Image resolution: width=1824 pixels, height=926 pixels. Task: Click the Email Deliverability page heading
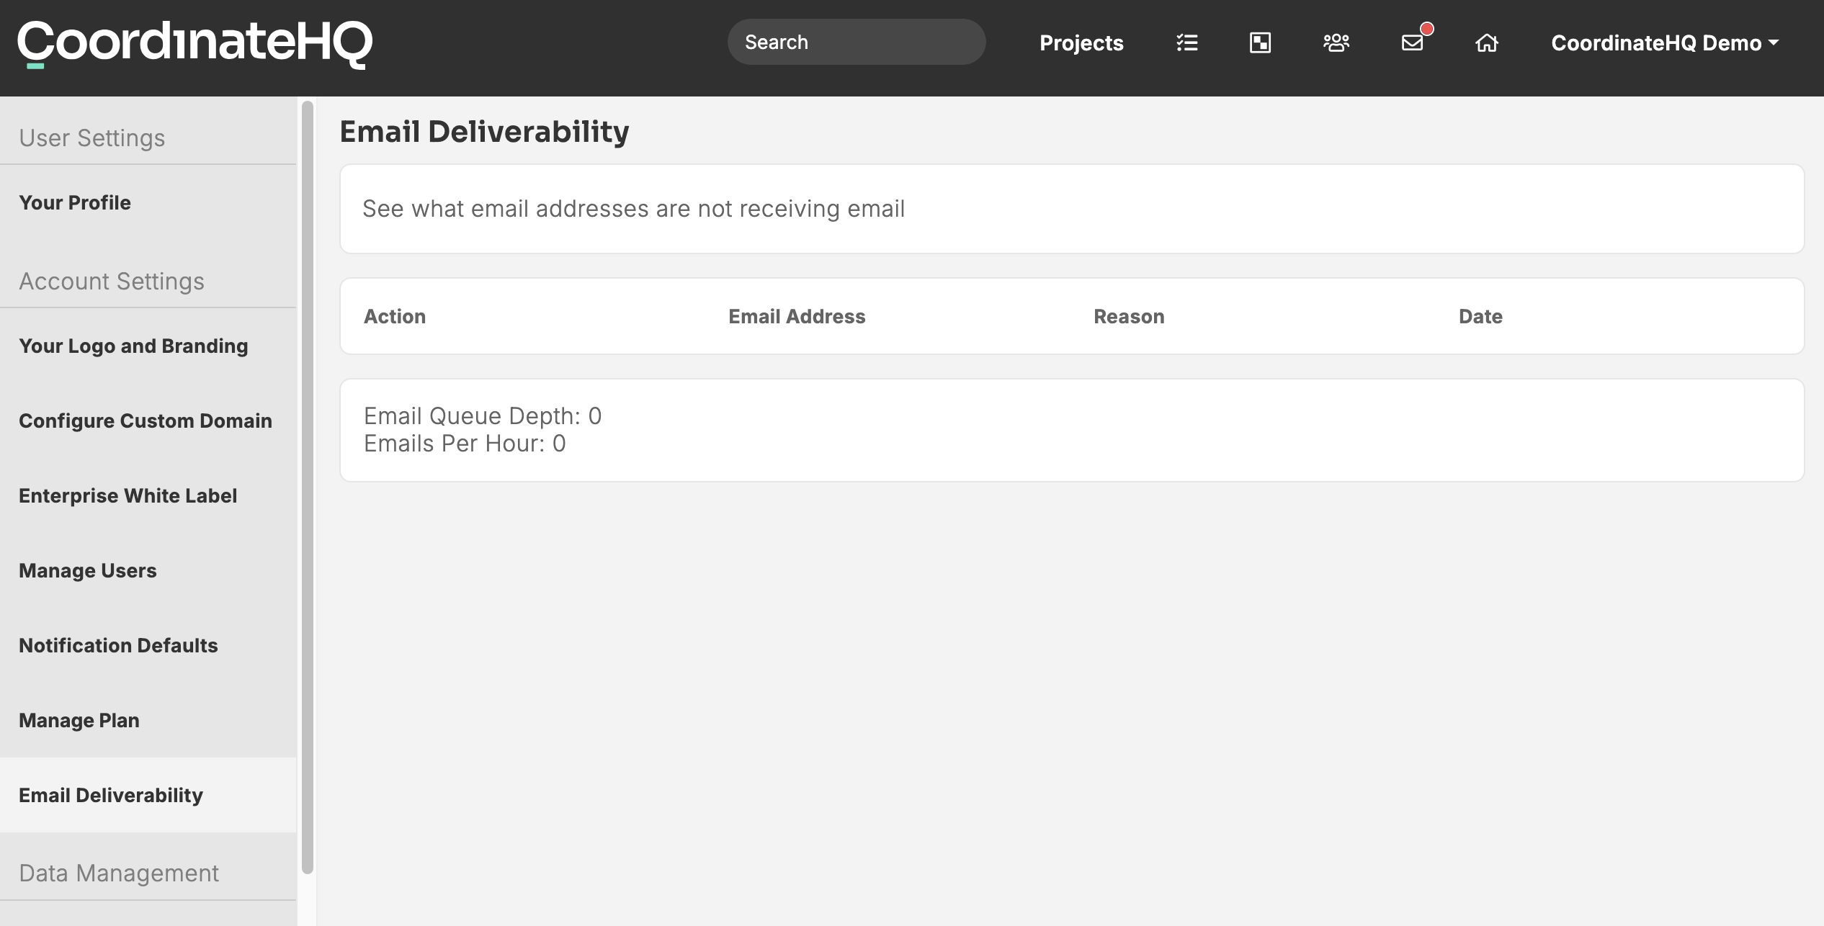coord(485,132)
